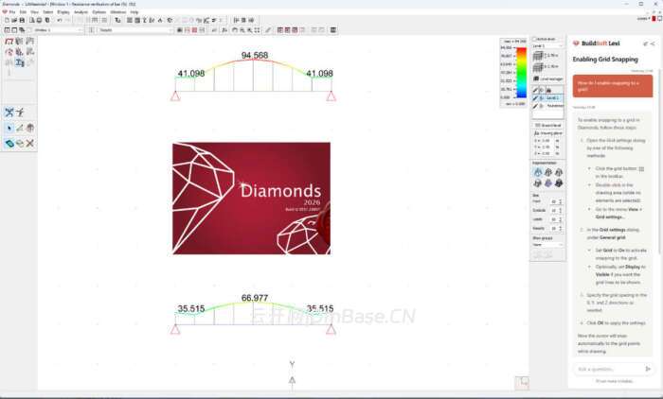Open the Edit menu
Screen dimensions: 663x399
pos(23,12)
